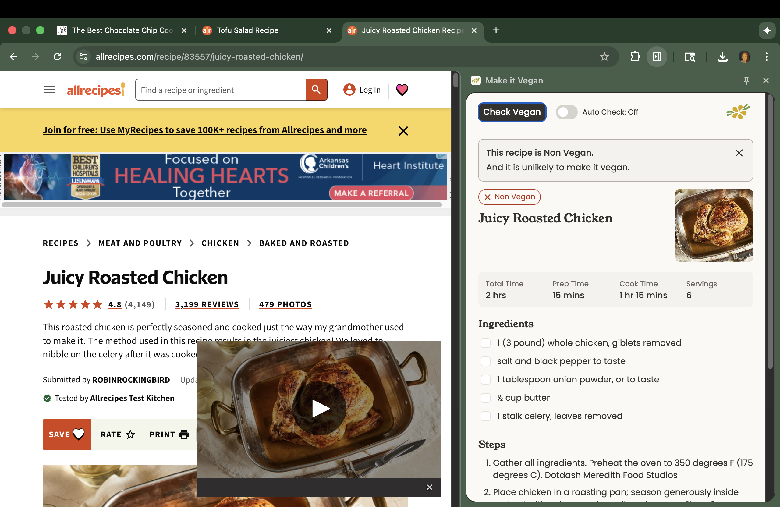Switch to the Best Chocolate Chip Cookies tab
The width and height of the screenshot is (780, 507).
[x=122, y=30]
